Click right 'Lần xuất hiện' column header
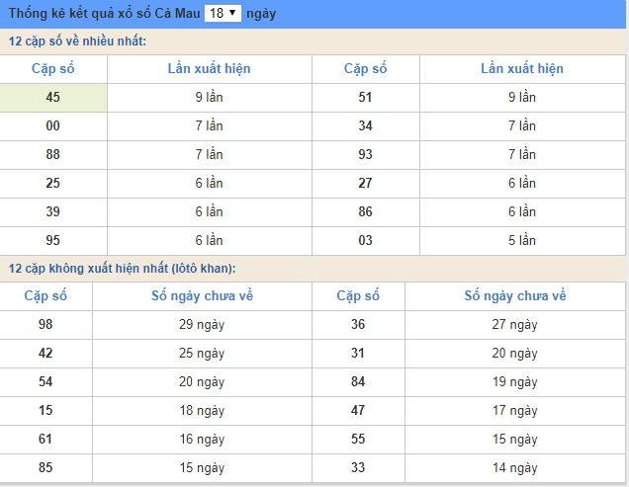 [x=522, y=68]
